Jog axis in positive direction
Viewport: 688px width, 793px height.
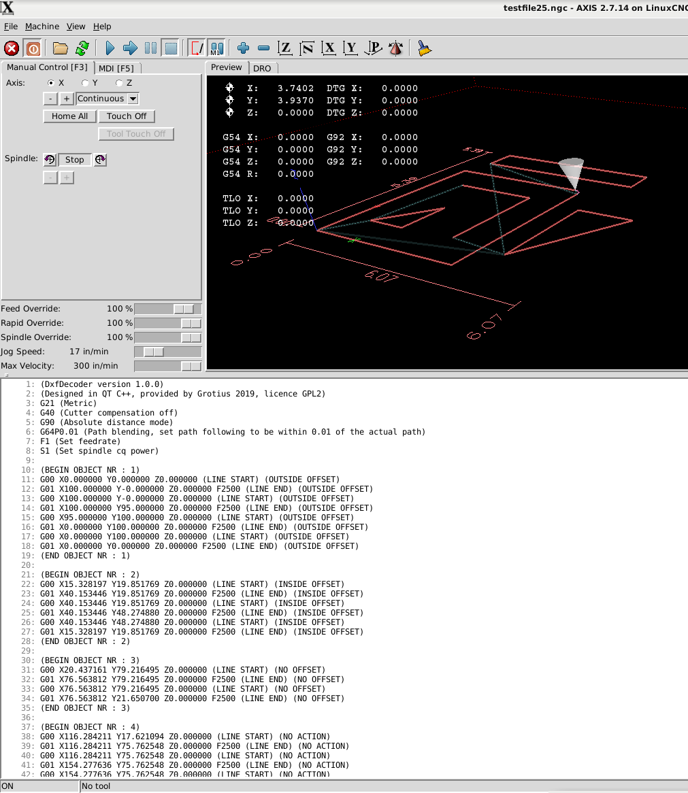pyautogui.click(x=66, y=99)
